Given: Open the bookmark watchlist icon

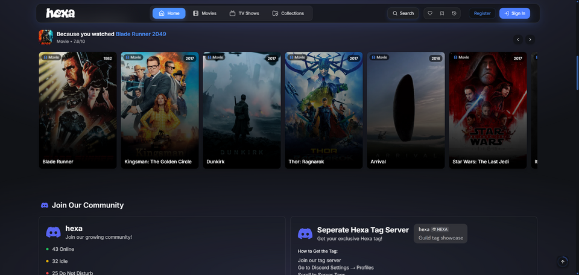Looking at the screenshot, I should click(x=442, y=13).
